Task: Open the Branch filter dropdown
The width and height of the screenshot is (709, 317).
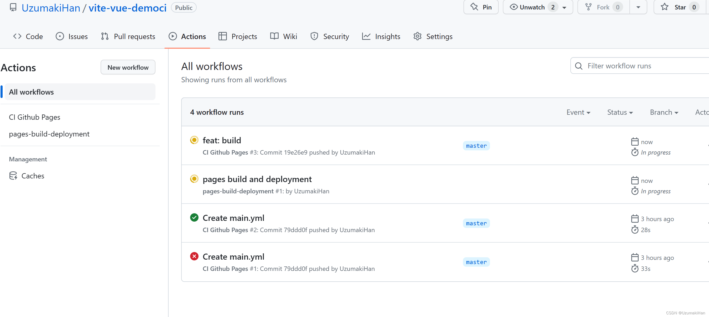Action: (664, 112)
